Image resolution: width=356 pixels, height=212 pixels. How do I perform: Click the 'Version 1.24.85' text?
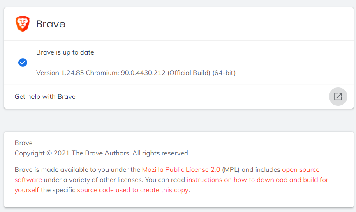[60, 73]
